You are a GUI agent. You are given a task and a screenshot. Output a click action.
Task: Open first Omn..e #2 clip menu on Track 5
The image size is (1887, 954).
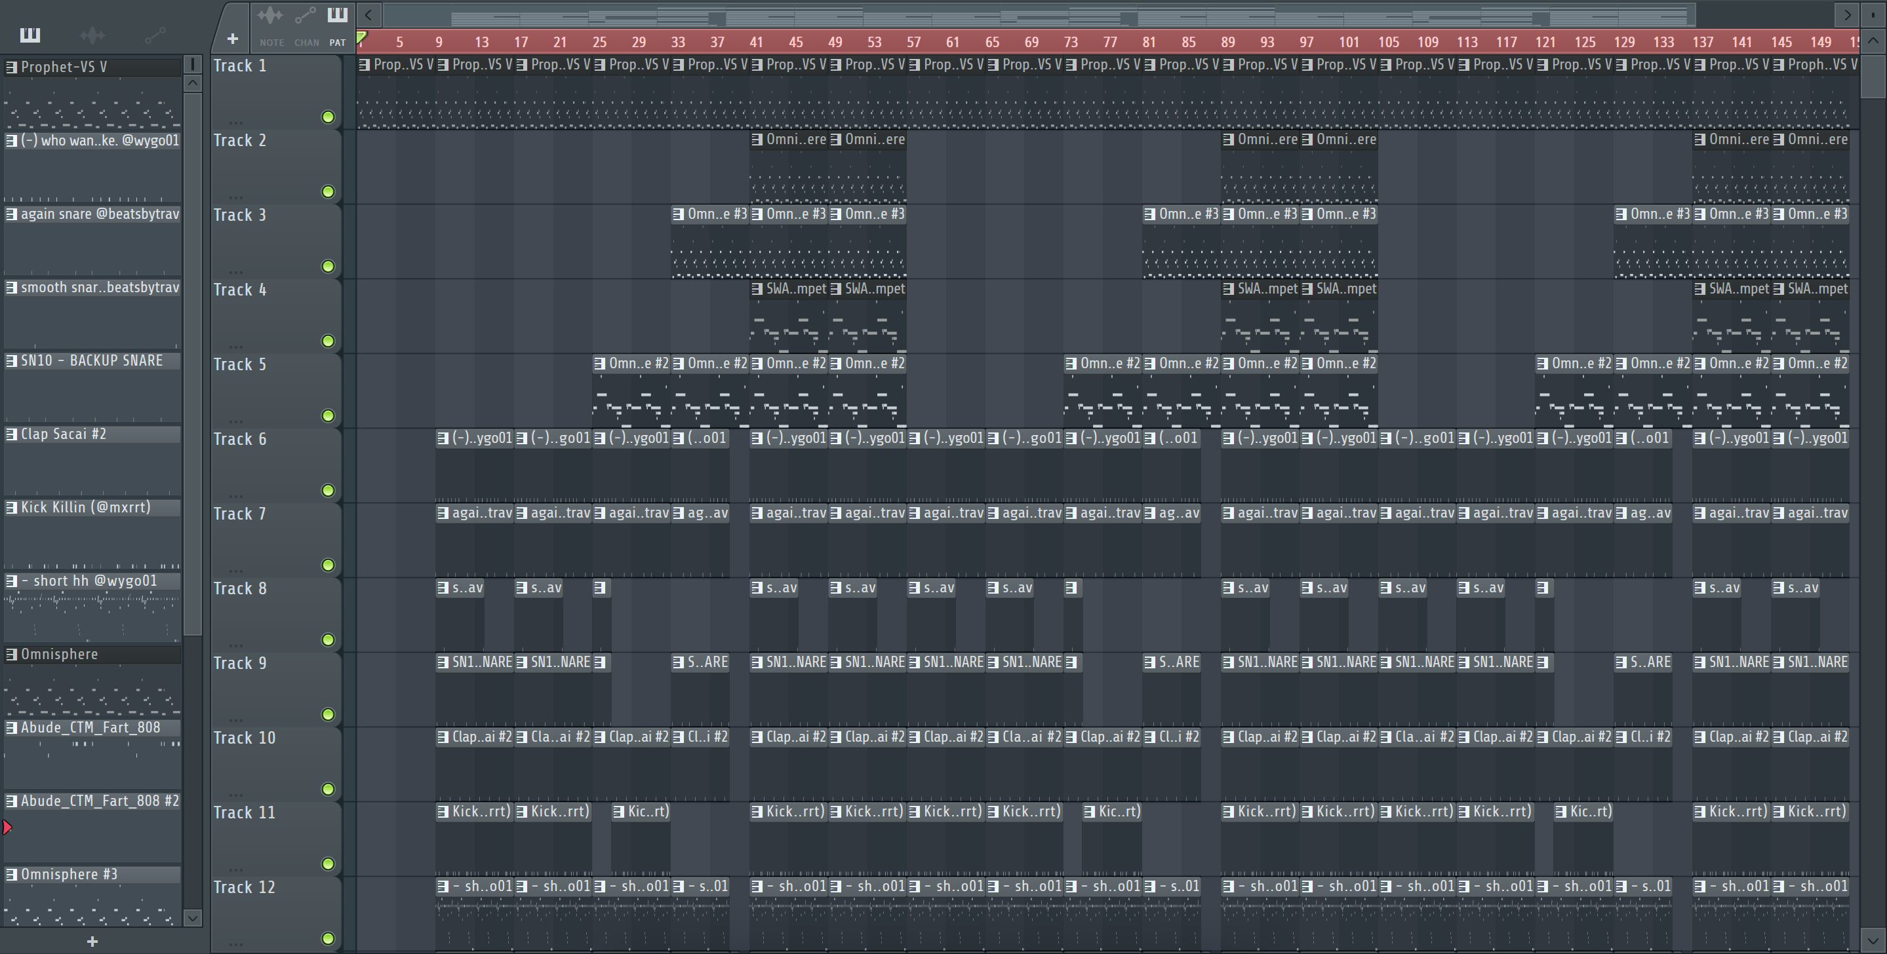(600, 364)
